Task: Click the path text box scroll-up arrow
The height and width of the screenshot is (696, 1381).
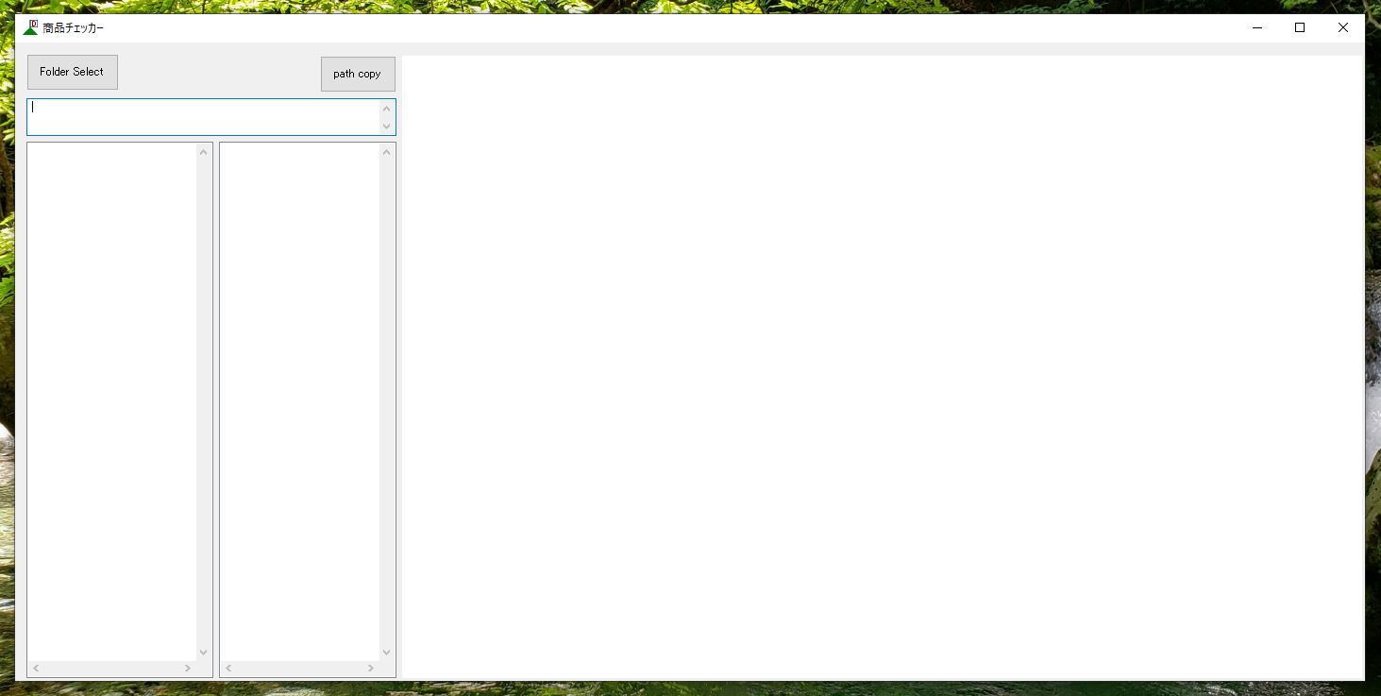Action: point(386,109)
